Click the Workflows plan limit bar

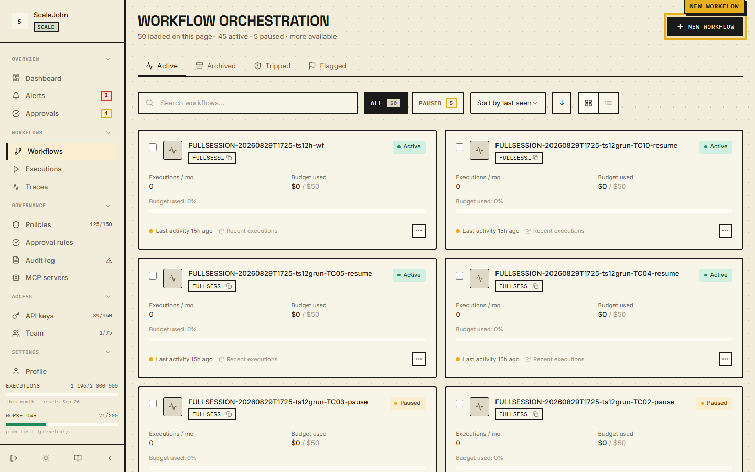(62, 424)
